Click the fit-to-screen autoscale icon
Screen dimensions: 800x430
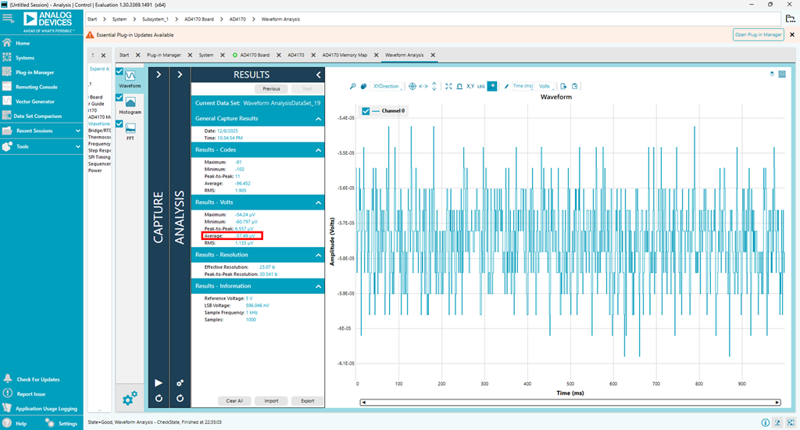click(x=448, y=86)
